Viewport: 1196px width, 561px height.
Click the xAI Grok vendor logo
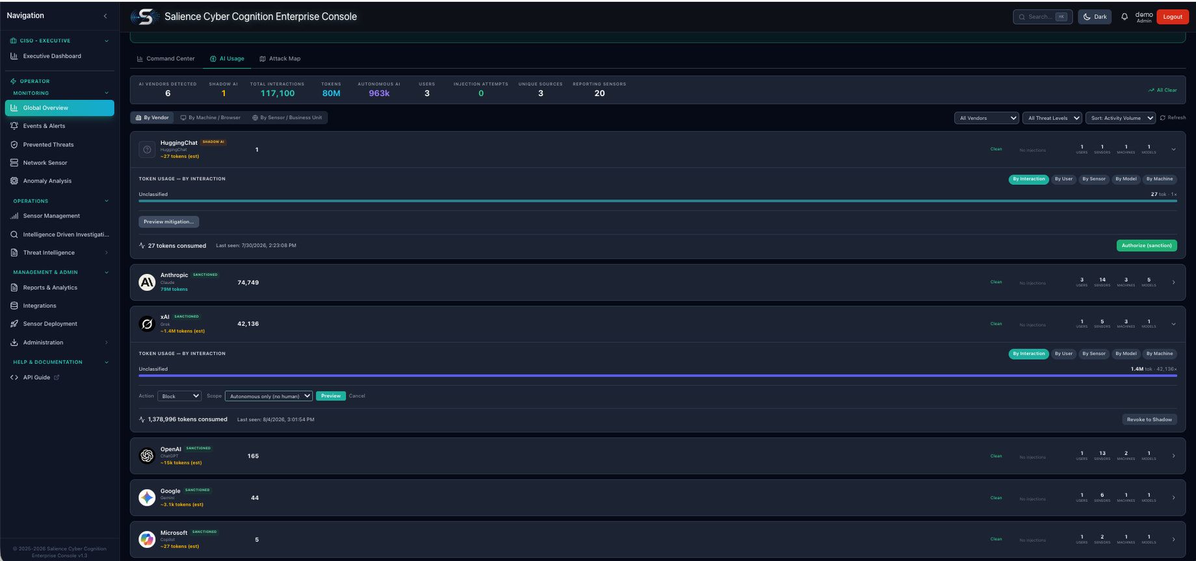pyautogui.click(x=147, y=323)
